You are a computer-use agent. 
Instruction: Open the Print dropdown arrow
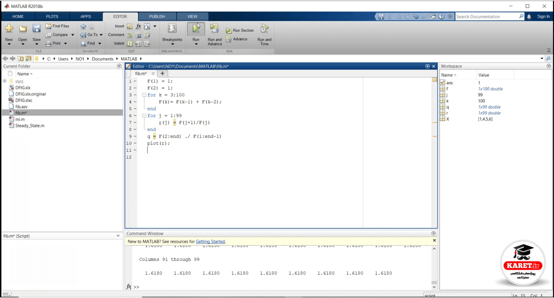click(x=65, y=43)
